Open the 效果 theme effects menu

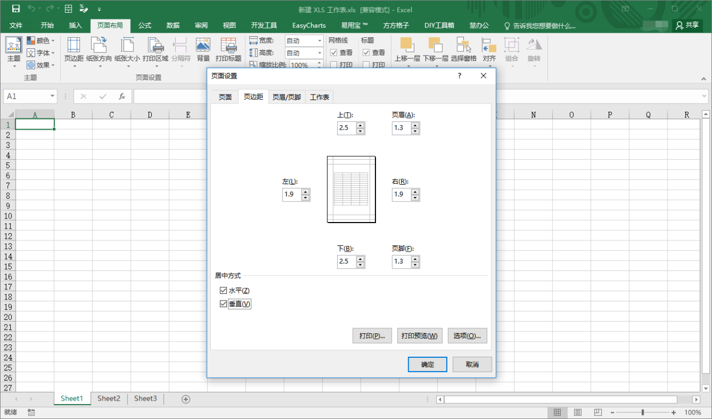pos(41,65)
